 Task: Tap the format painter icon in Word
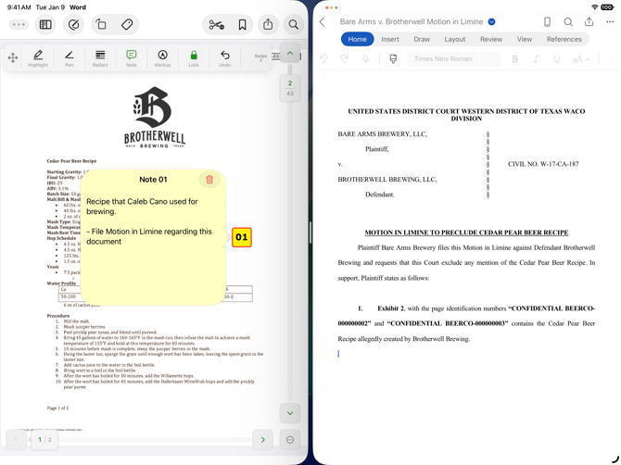pos(393,59)
